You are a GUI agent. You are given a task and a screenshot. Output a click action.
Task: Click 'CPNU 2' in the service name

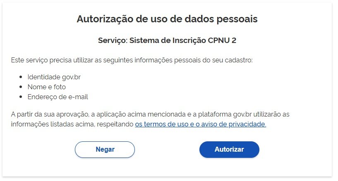click(222, 40)
